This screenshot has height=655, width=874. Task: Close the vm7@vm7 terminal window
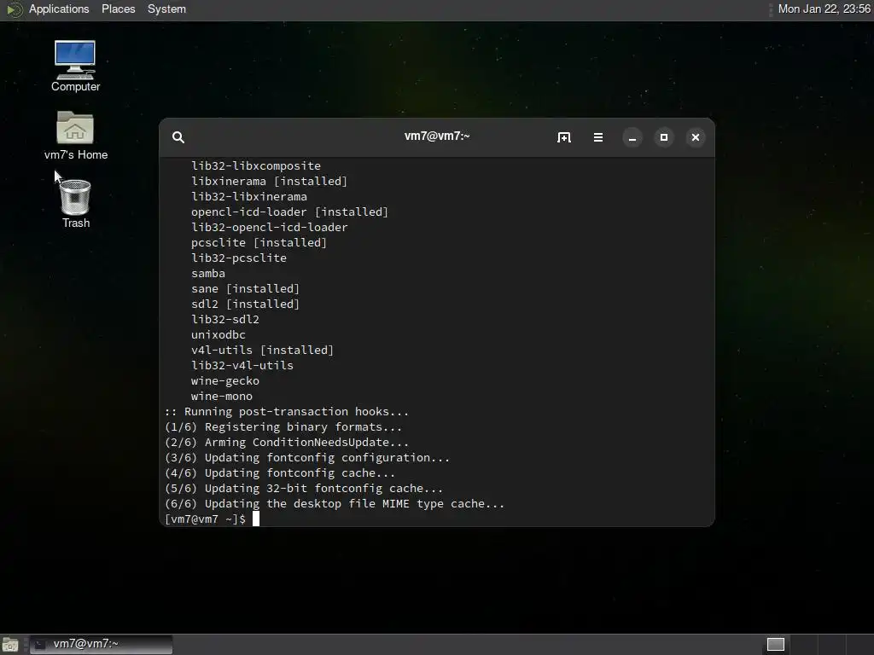click(695, 137)
